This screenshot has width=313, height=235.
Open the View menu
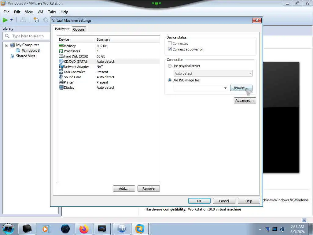(29, 12)
